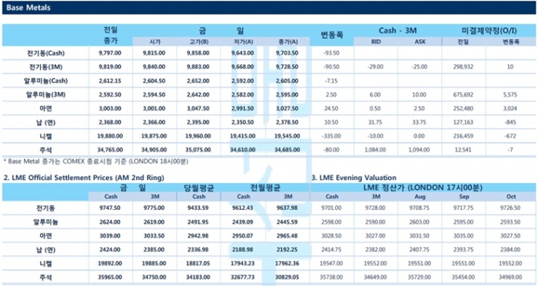
Task: Click the open interest value 12,541
Action: [x=463, y=150]
